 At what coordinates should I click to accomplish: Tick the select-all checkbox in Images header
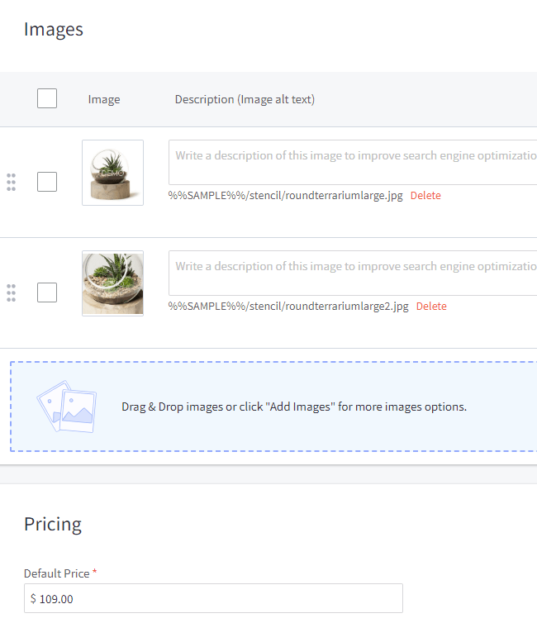tap(47, 99)
